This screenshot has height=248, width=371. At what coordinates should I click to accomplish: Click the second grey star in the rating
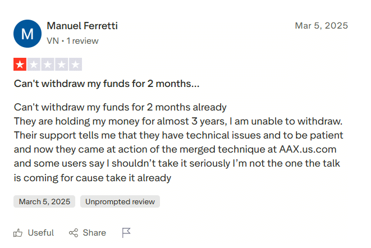[34, 65]
